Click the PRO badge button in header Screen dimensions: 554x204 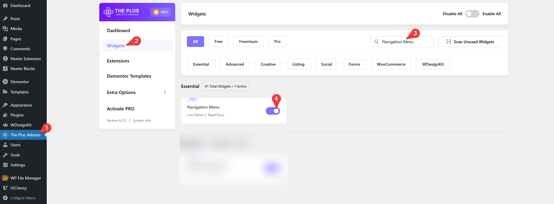tap(161, 12)
